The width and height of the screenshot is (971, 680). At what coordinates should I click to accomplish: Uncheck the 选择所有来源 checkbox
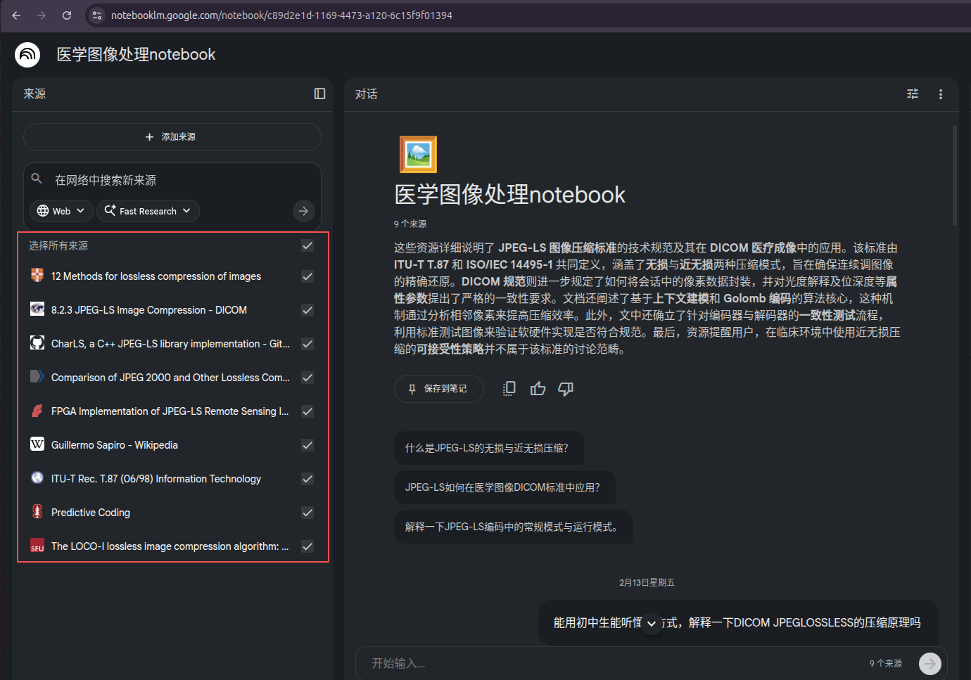pos(307,245)
